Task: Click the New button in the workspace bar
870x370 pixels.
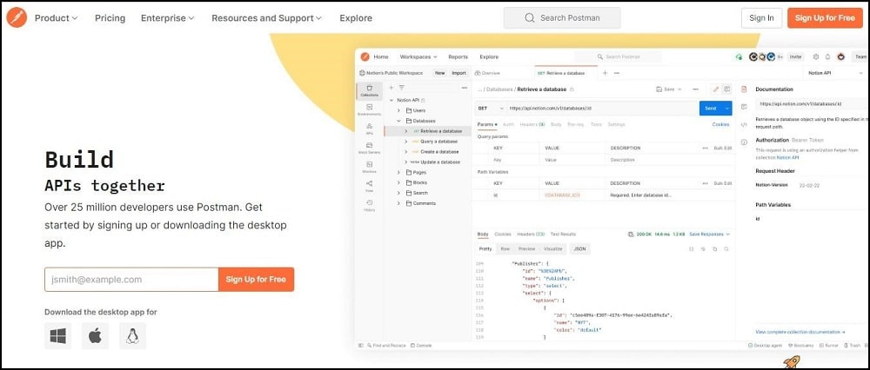Action: pos(439,73)
